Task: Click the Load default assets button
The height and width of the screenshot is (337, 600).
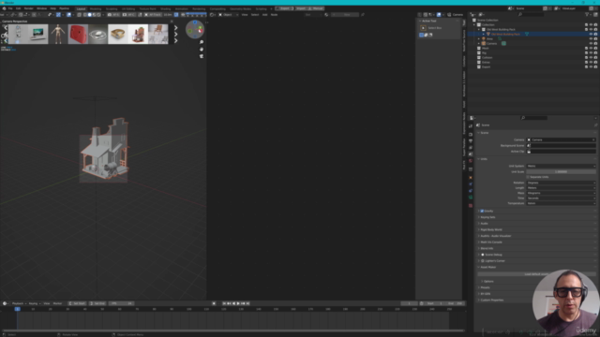Action: click(536, 274)
